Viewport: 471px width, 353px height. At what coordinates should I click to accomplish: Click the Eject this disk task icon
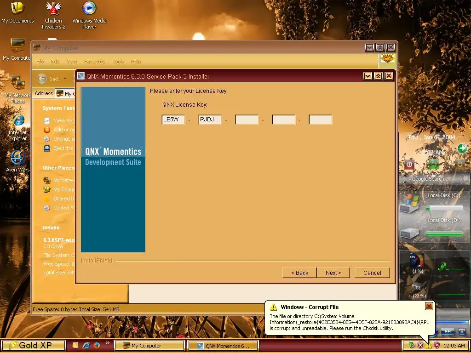pos(47,148)
